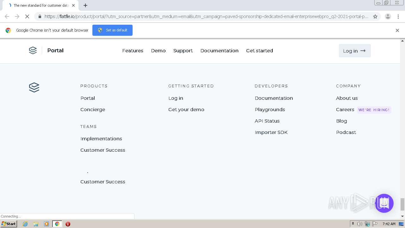405x228 pixels.
Task: Open a new browser tab
Action: (85, 5)
